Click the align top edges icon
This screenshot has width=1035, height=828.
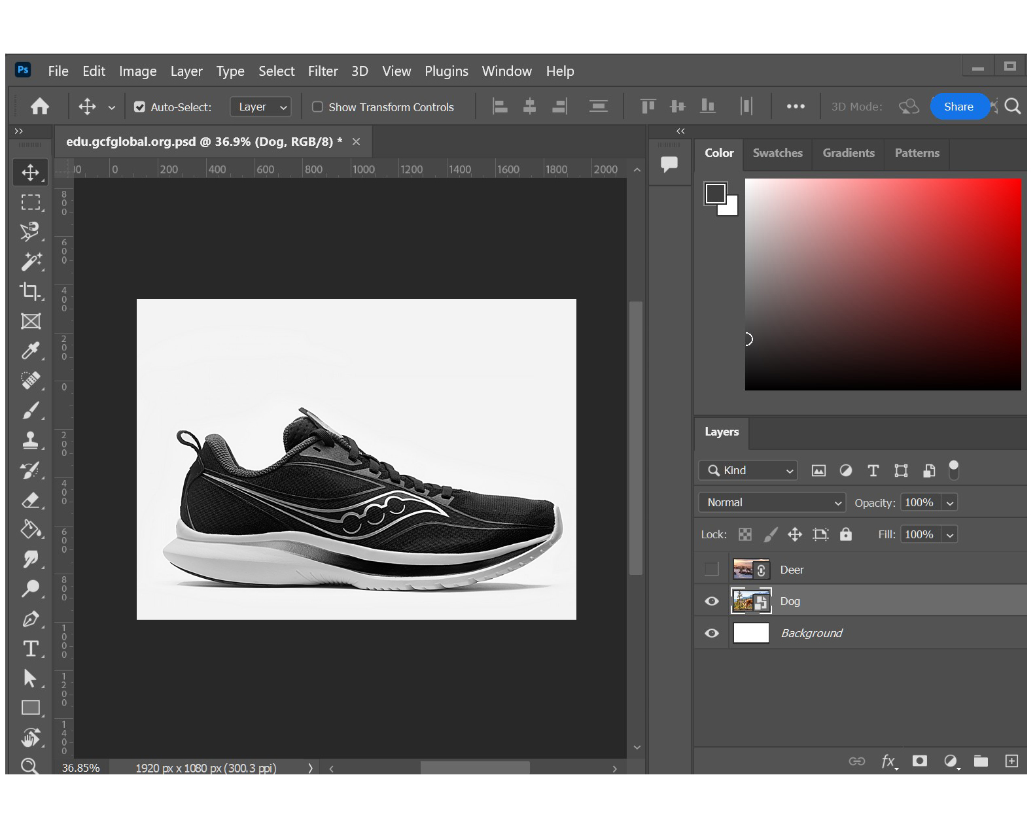[x=648, y=106]
